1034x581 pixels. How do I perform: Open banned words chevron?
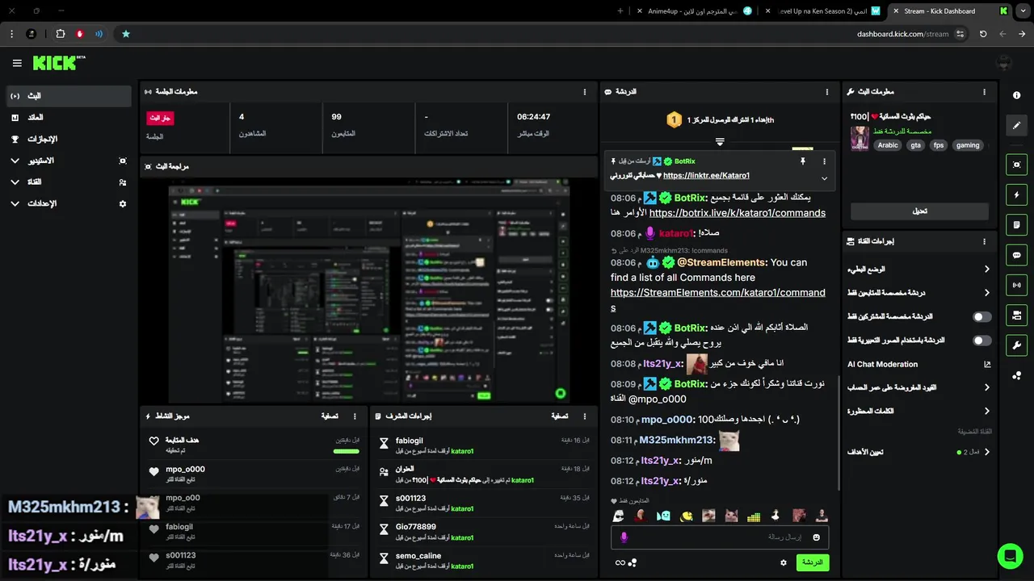point(986,411)
